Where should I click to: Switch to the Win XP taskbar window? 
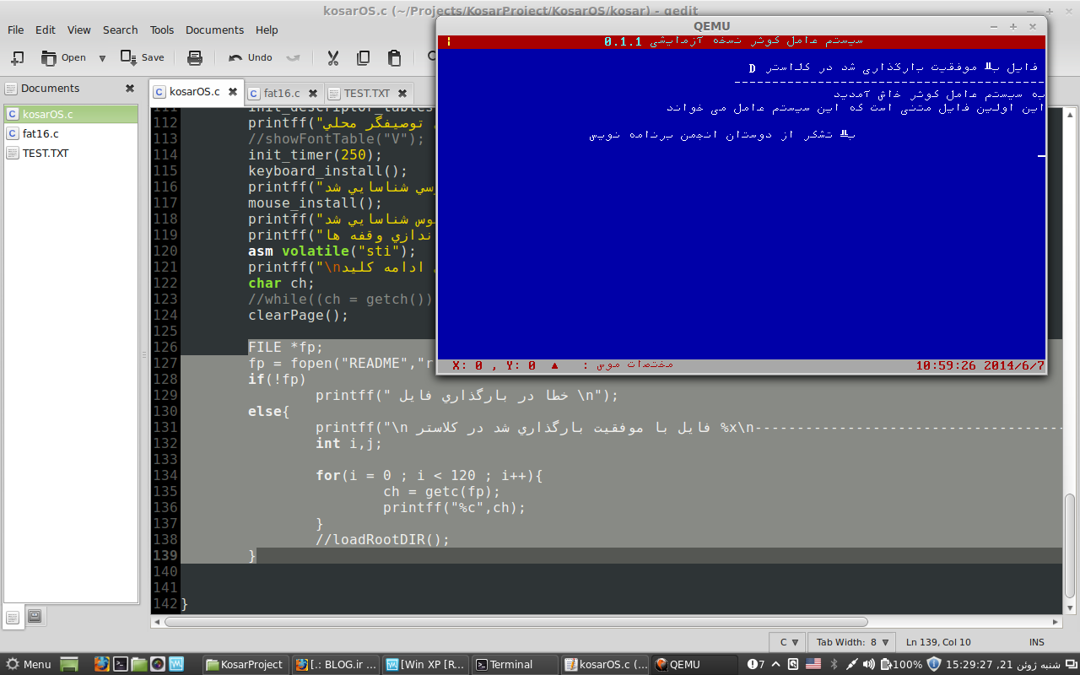click(424, 664)
